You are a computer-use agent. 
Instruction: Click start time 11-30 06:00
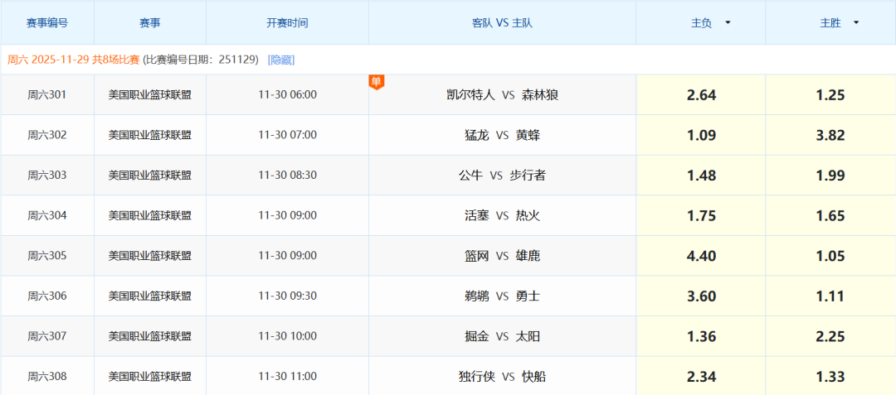(287, 95)
